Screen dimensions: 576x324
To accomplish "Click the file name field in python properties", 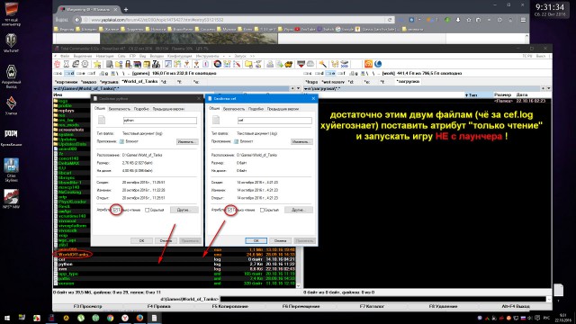I will pyautogui.click(x=160, y=121).
